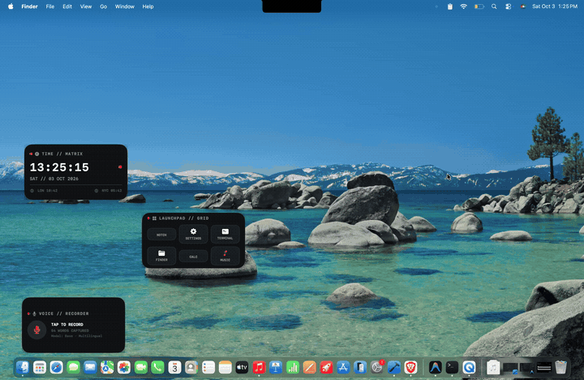584x380 pixels.
Task: Click the Notch button in Launchpad grid
Action: pos(161,235)
